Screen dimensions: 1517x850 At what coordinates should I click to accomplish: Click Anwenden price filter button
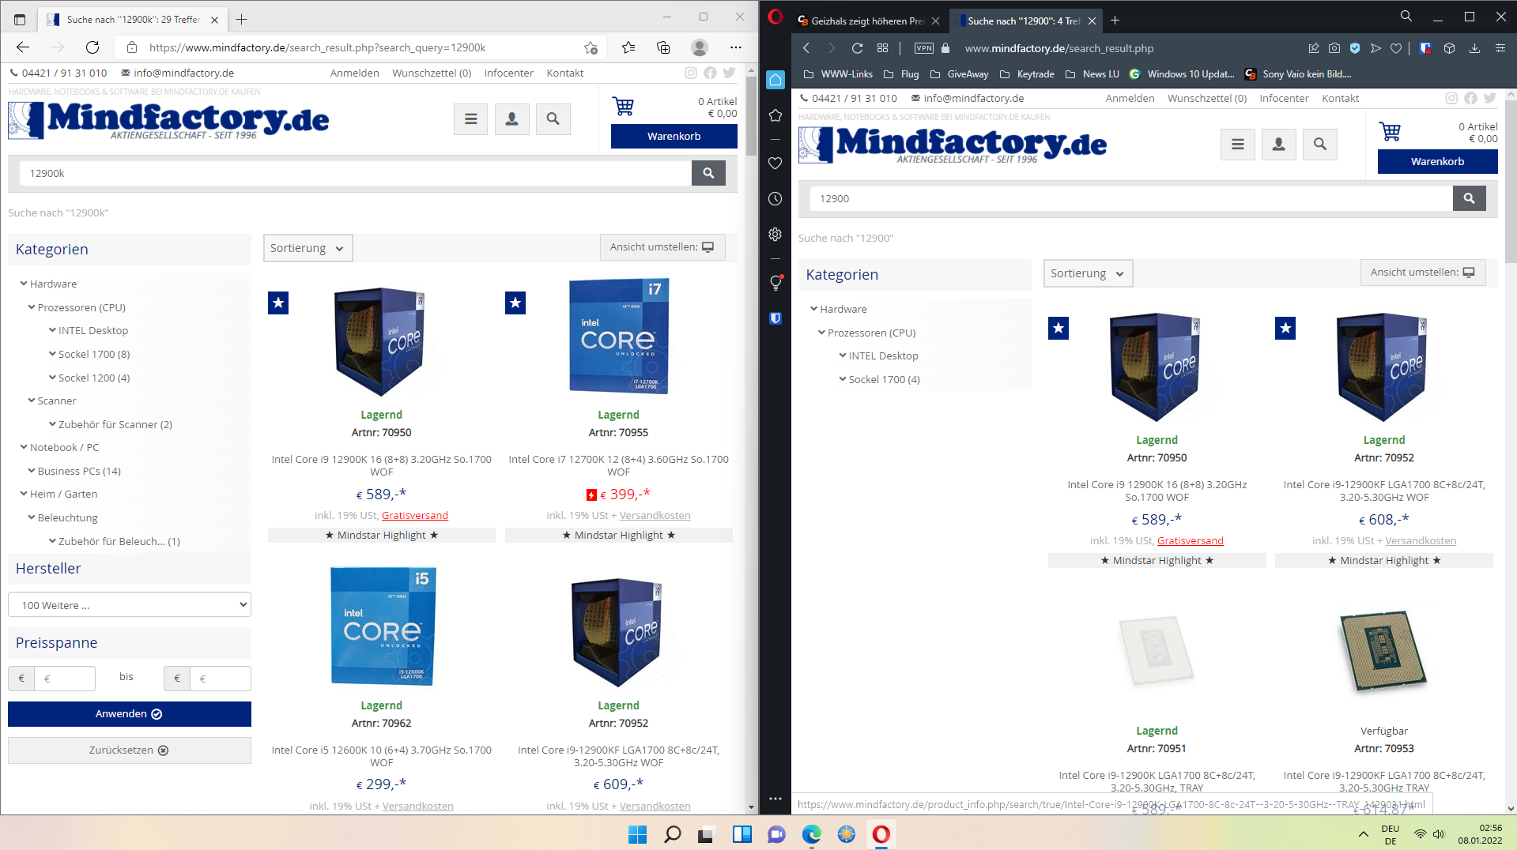coord(130,713)
